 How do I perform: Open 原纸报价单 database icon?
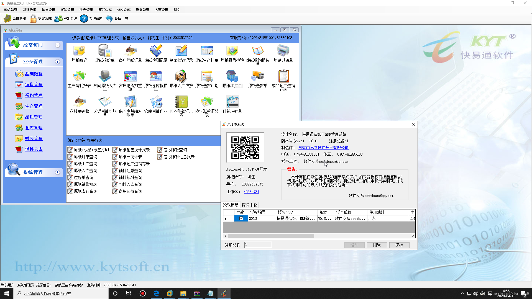pyautogui.click(x=105, y=51)
